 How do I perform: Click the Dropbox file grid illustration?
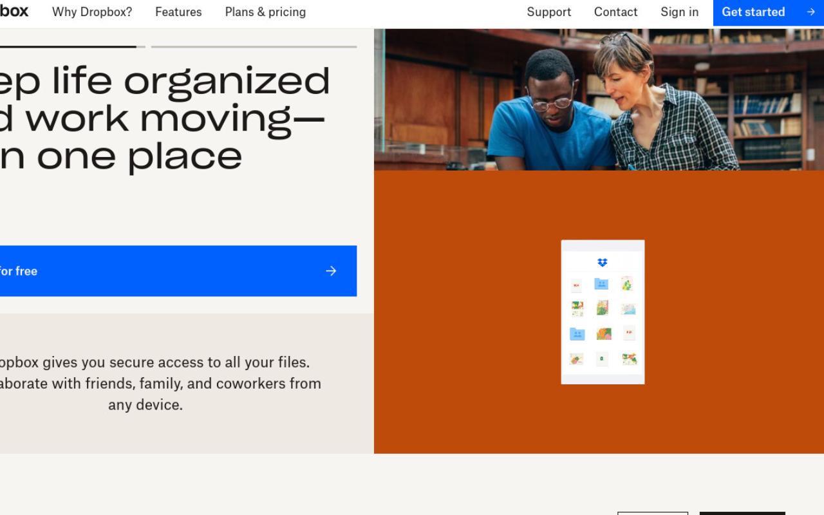[603, 312]
